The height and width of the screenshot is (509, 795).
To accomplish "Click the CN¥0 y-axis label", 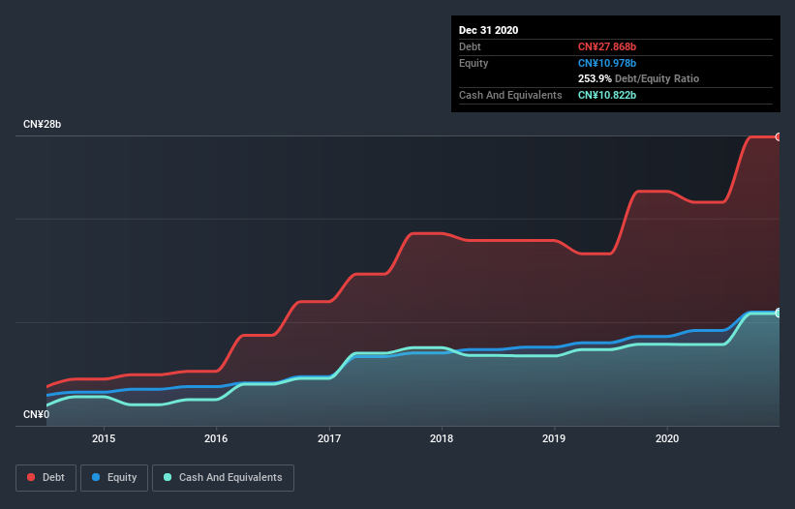I will 36,414.
